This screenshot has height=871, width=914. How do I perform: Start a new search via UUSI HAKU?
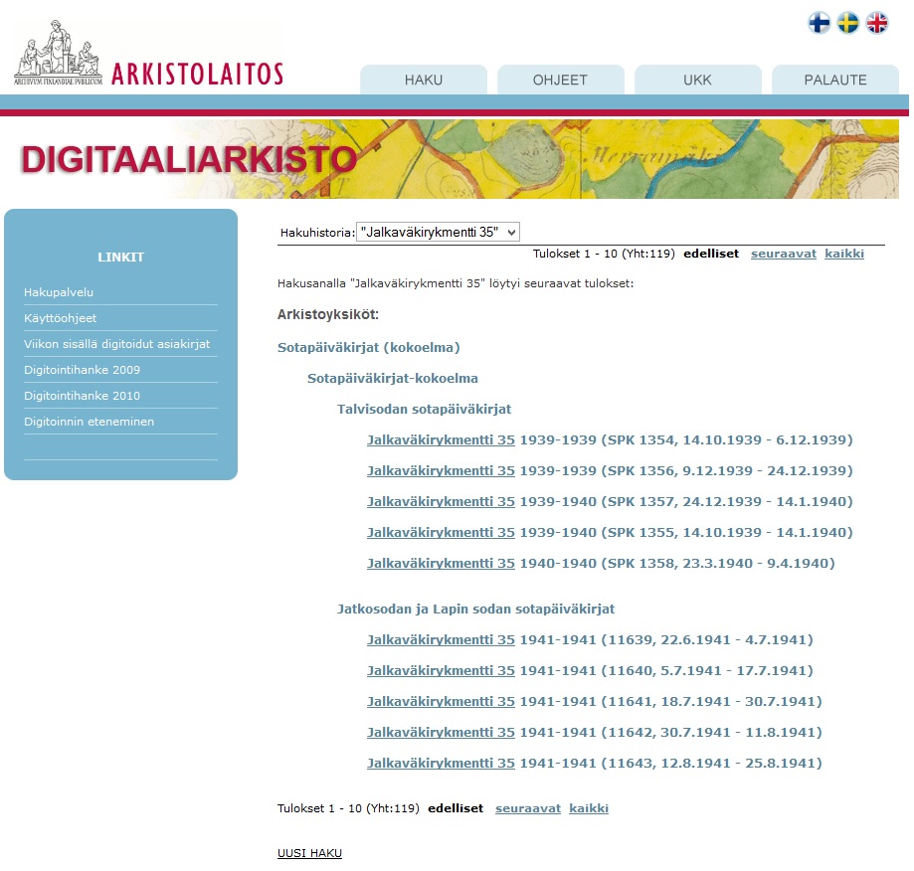pyautogui.click(x=308, y=853)
